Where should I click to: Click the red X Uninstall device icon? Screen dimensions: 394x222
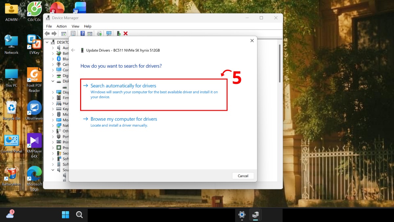tap(125, 34)
